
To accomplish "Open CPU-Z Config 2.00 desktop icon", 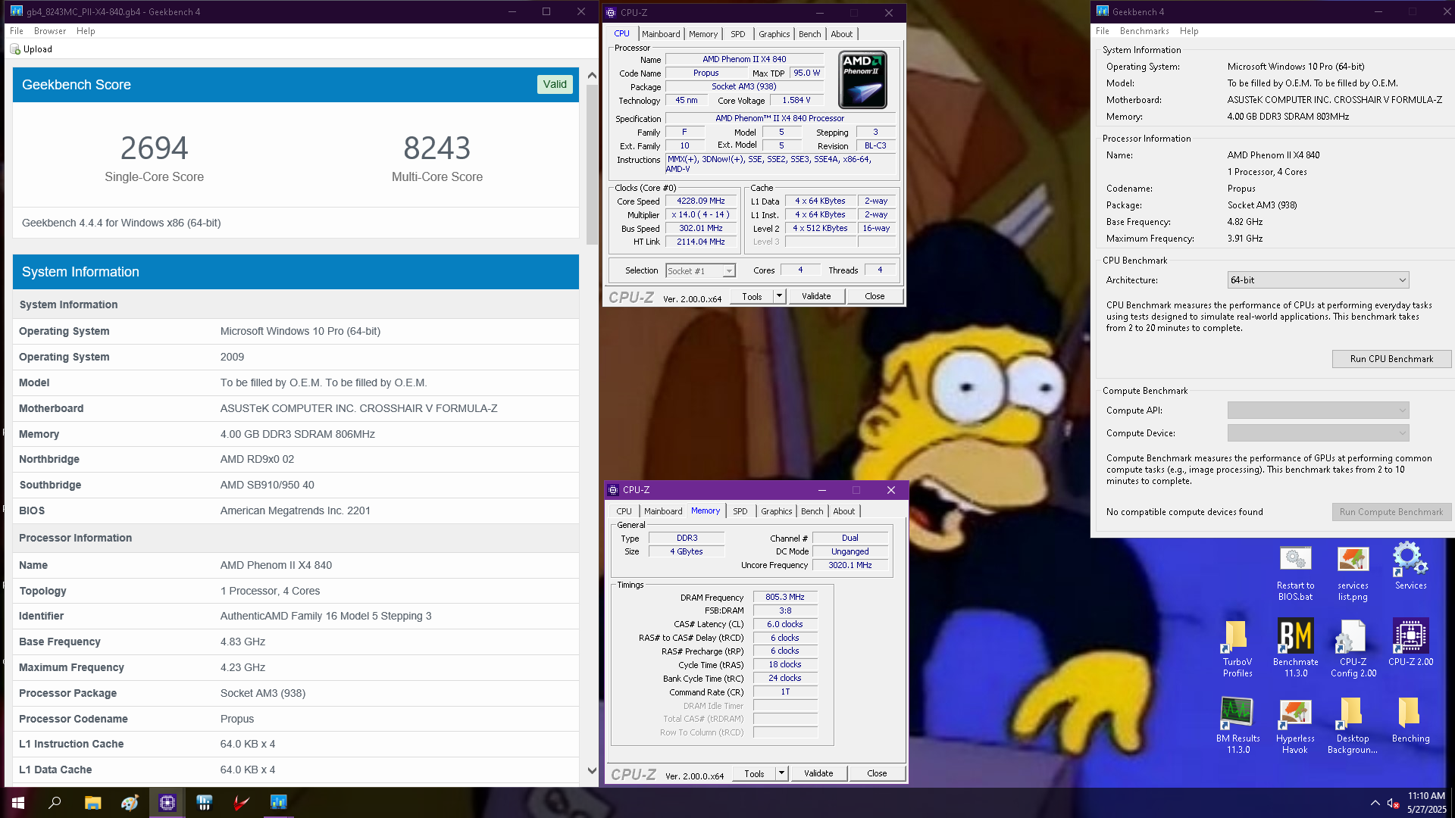I will (1353, 648).
